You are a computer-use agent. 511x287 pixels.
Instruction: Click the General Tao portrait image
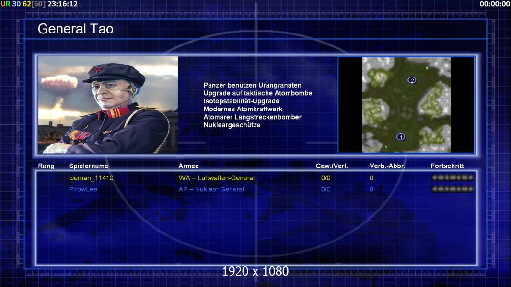click(x=108, y=105)
